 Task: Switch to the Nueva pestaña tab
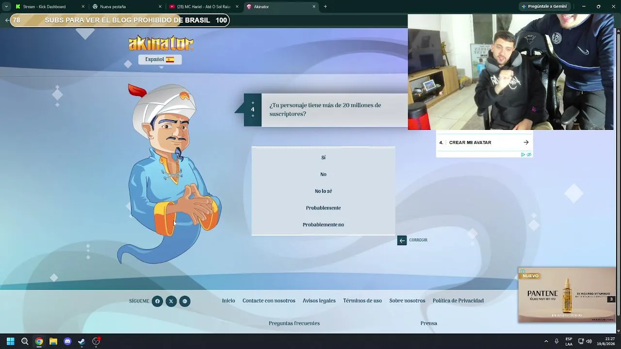tap(126, 7)
